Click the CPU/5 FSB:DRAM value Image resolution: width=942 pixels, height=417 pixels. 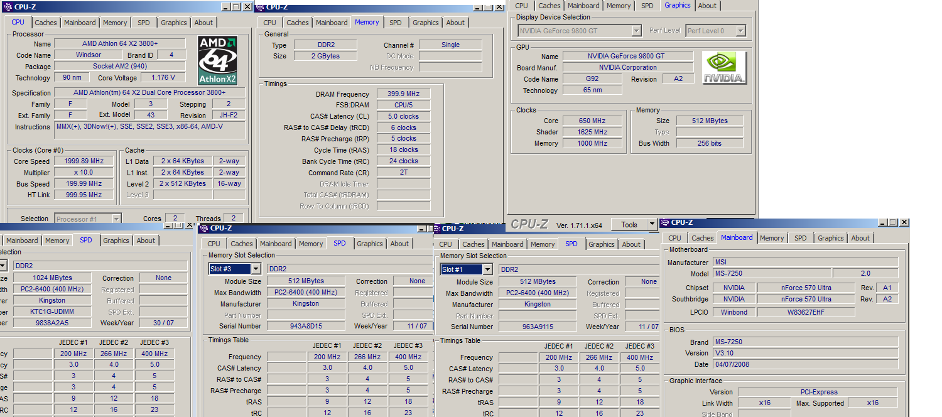pyautogui.click(x=403, y=106)
